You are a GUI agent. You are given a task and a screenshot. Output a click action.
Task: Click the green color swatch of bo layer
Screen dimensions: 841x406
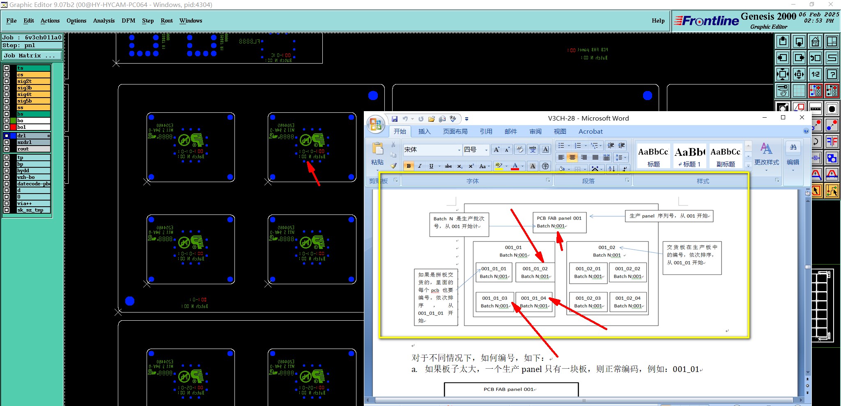coord(13,121)
